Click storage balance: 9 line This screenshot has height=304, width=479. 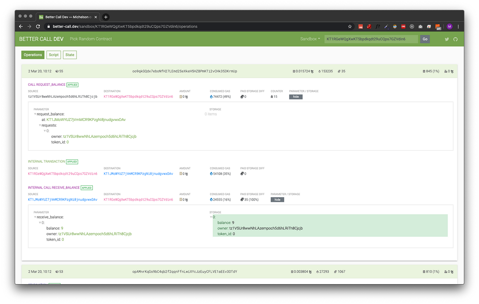pos(226,223)
